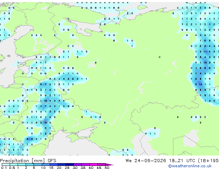Click legend tick label "50"
Screen dimensions: 219x169
point(107,168)
